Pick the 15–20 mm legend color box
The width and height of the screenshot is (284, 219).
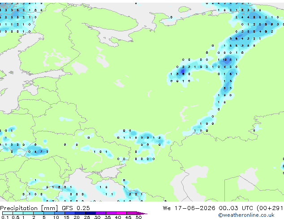click(x=69, y=213)
